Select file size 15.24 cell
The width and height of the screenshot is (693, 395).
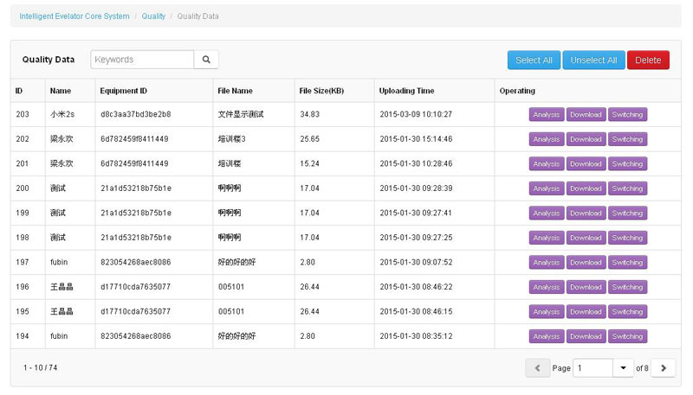(x=334, y=164)
